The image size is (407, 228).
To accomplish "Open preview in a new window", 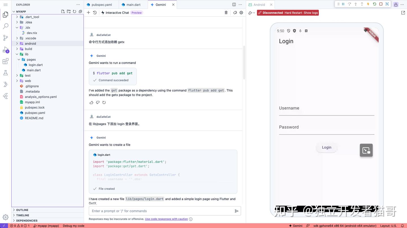I will point(403,13).
